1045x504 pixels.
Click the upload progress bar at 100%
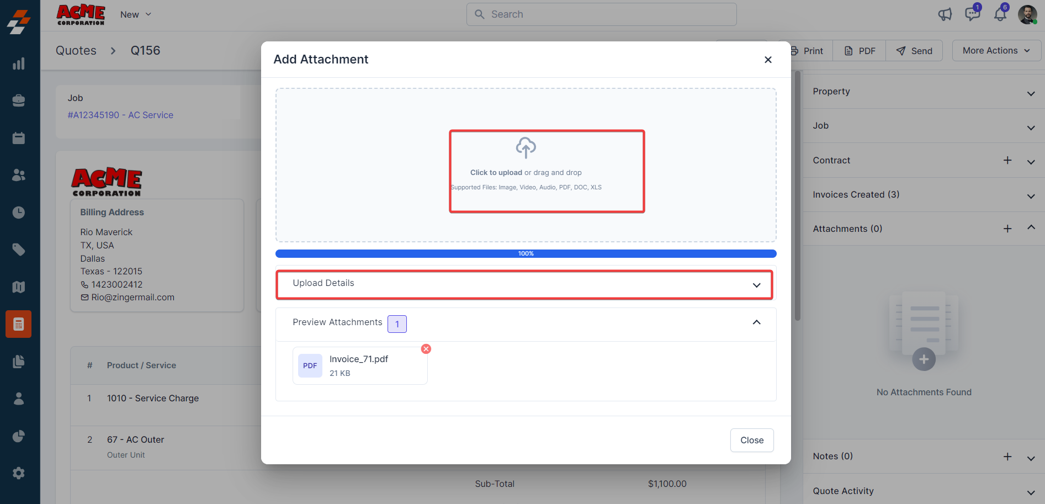click(526, 254)
